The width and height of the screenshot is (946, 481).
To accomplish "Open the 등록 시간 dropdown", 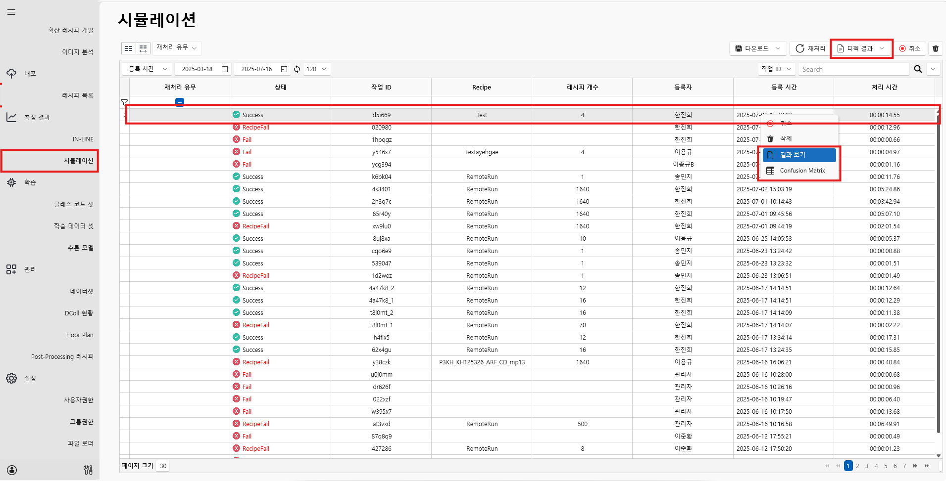I will (148, 69).
